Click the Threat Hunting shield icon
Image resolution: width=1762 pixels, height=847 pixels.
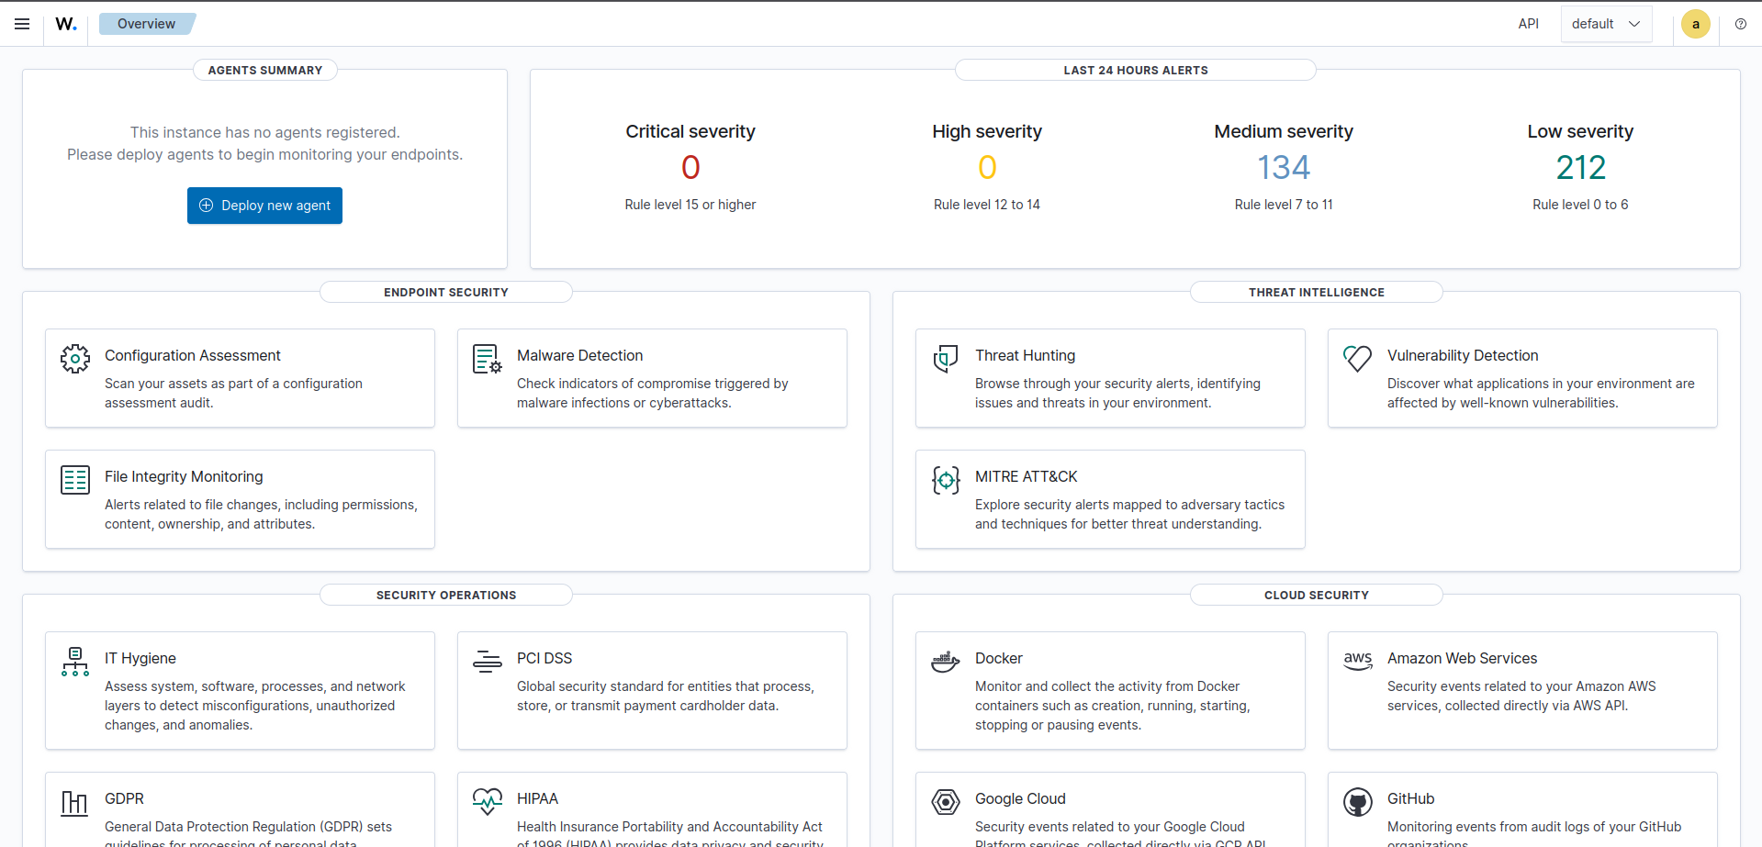point(946,359)
